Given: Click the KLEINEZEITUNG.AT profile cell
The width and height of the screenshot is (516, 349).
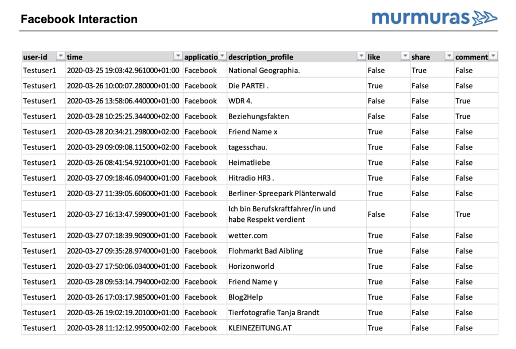Looking at the screenshot, I should [x=260, y=328].
